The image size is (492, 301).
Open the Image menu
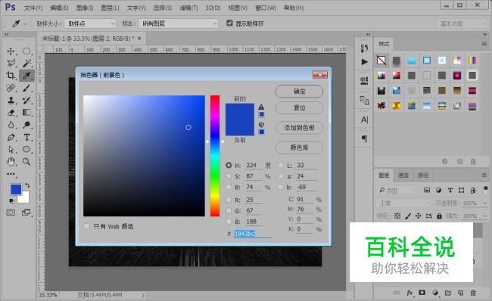click(85, 8)
